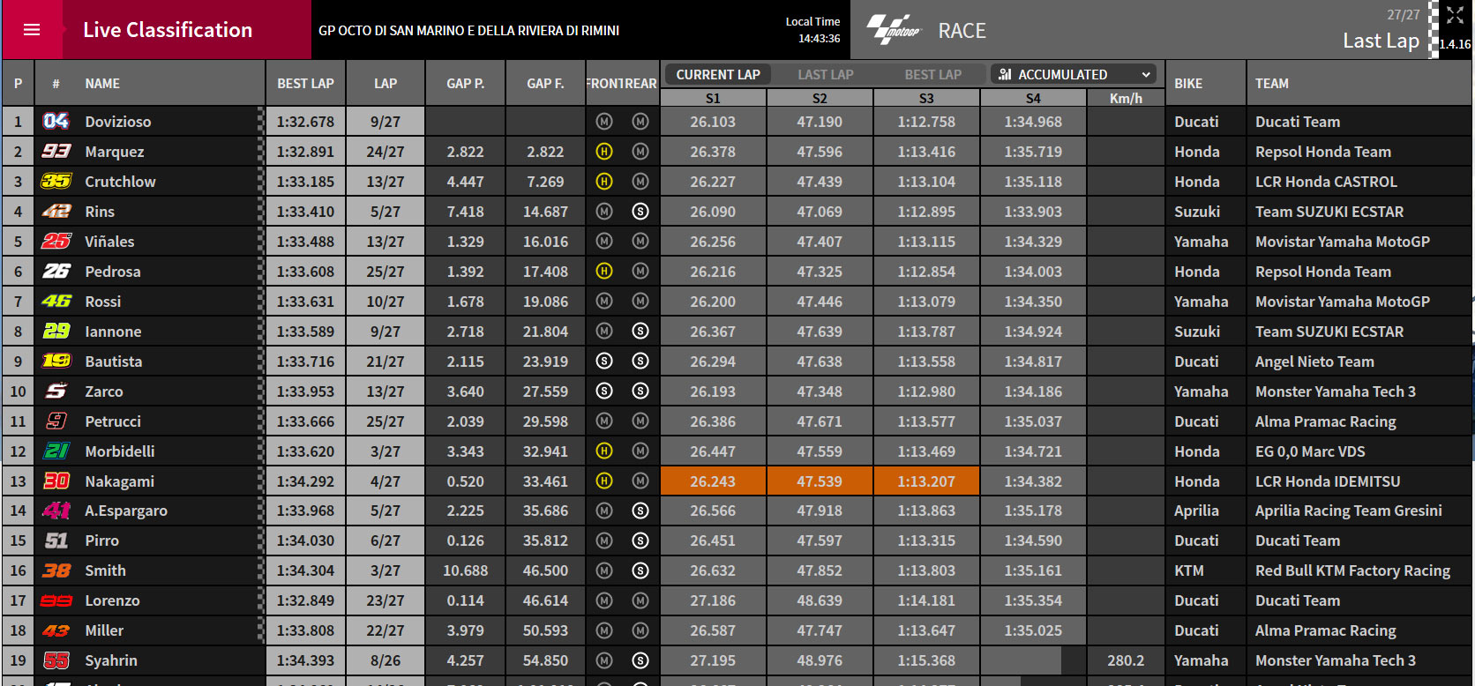Screen dimensions: 1475x686
Task: Click Marquez's hard front tyre icon
Action: (x=604, y=152)
